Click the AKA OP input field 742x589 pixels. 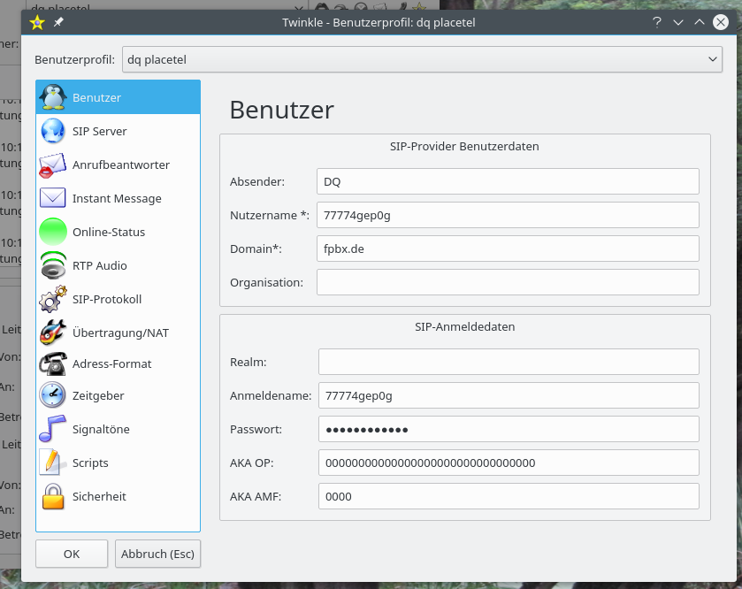[509, 463]
